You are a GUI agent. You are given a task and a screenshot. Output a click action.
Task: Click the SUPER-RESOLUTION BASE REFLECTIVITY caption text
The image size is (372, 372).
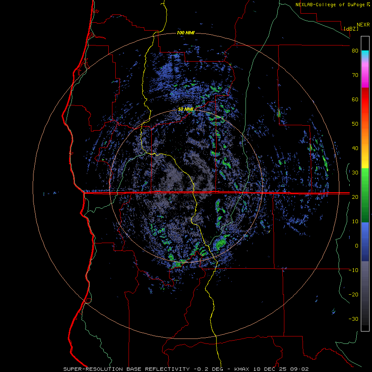pos(126,369)
